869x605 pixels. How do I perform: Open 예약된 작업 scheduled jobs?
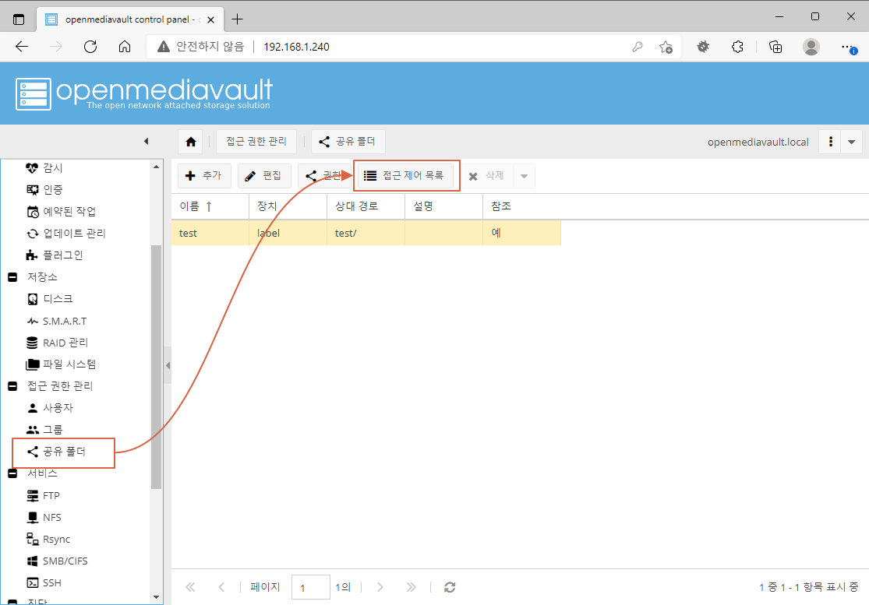pyautogui.click(x=61, y=212)
